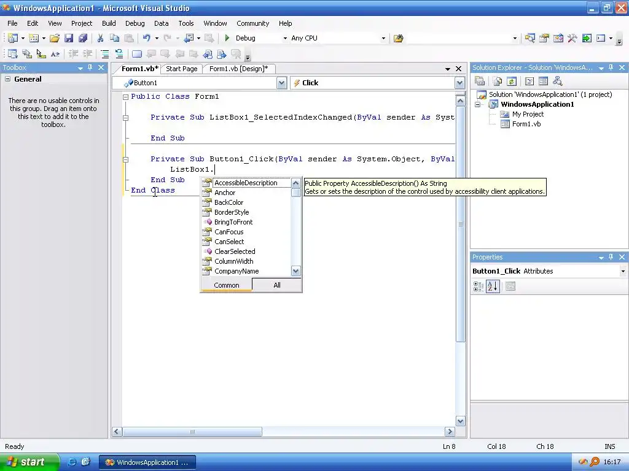This screenshot has height=471, width=629.
Task: Click the Find in Files icon
Action: click(398, 38)
